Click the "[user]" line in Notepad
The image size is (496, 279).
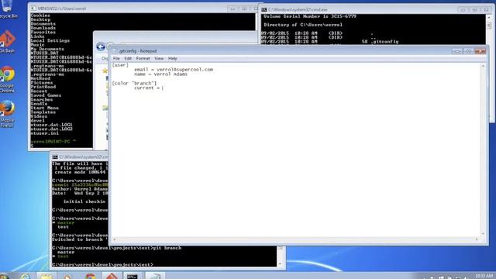[120, 65]
